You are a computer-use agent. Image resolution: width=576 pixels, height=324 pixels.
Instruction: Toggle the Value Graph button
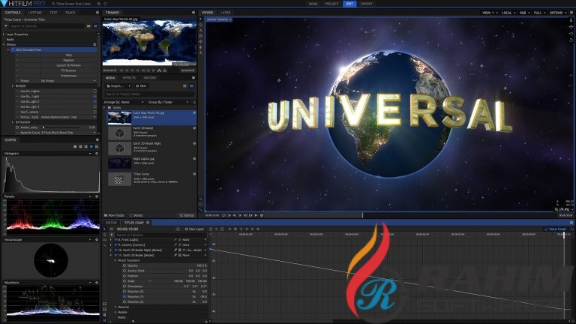[x=556, y=229]
